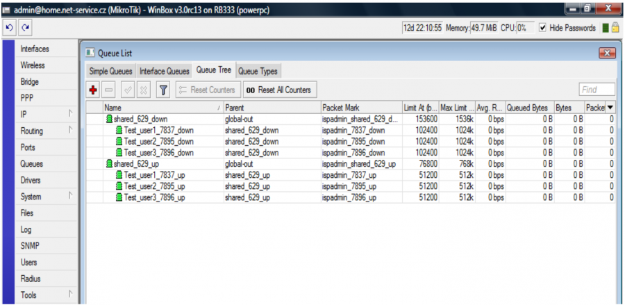Sort by the Queued Bytes column header

[x=530, y=108]
